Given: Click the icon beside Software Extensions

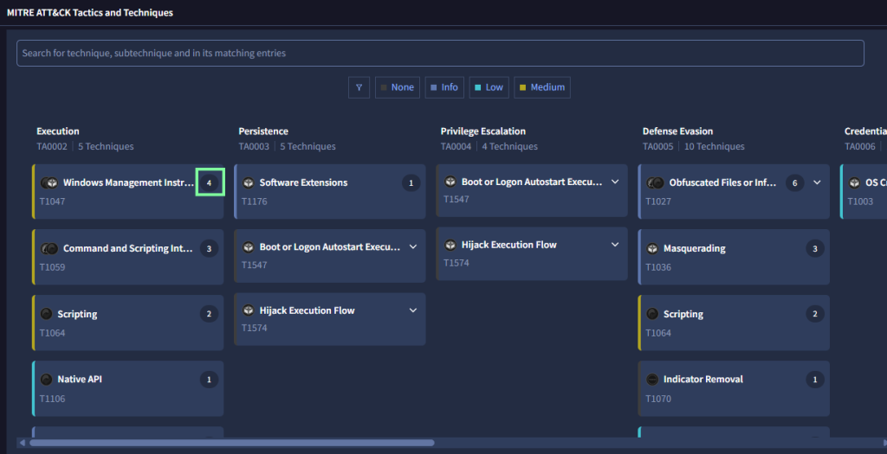Looking at the screenshot, I should point(249,183).
